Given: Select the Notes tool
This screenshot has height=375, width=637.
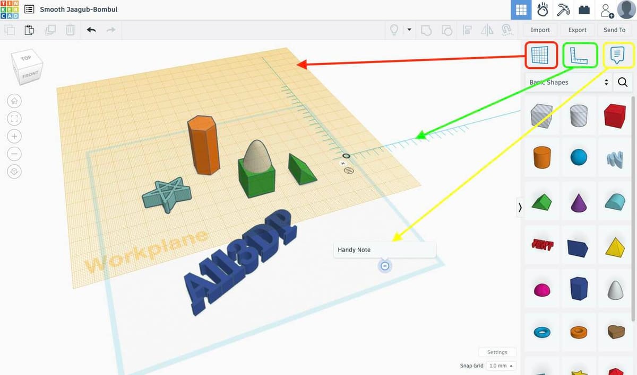Looking at the screenshot, I should coord(617,55).
